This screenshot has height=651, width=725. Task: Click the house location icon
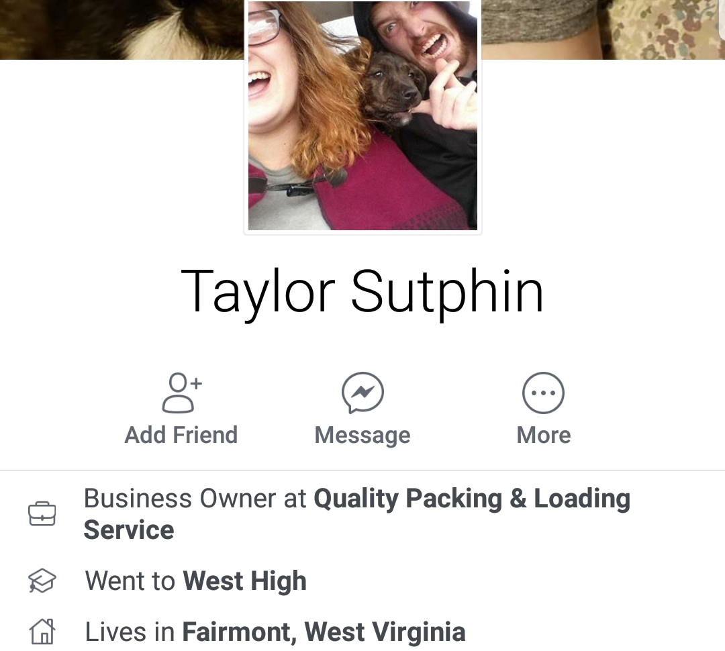42,632
